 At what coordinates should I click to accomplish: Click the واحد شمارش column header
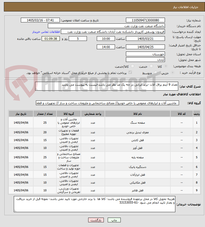[x=93, y=114]
